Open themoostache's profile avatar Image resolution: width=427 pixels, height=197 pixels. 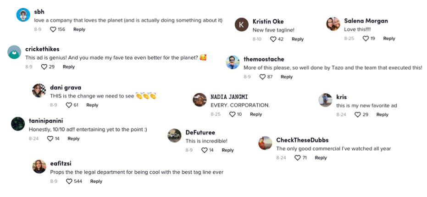233,62
